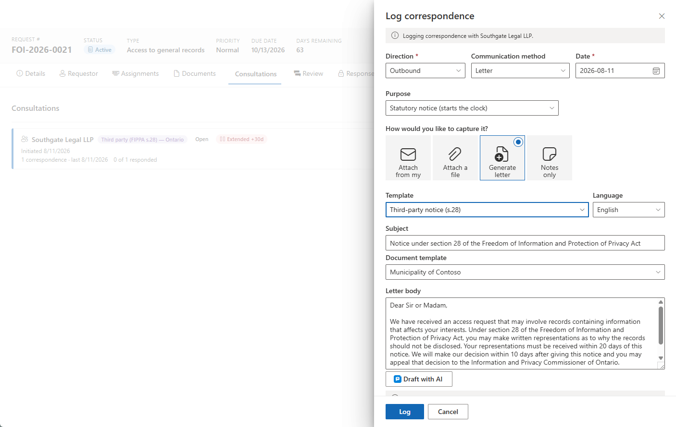Click the Log button
The image size is (676, 427).
405,412
